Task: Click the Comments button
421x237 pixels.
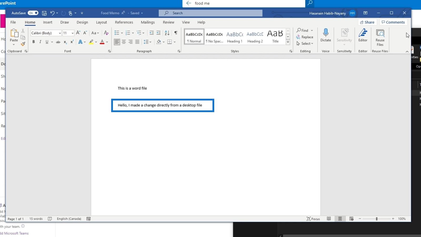Action: click(x=393, y=22)
